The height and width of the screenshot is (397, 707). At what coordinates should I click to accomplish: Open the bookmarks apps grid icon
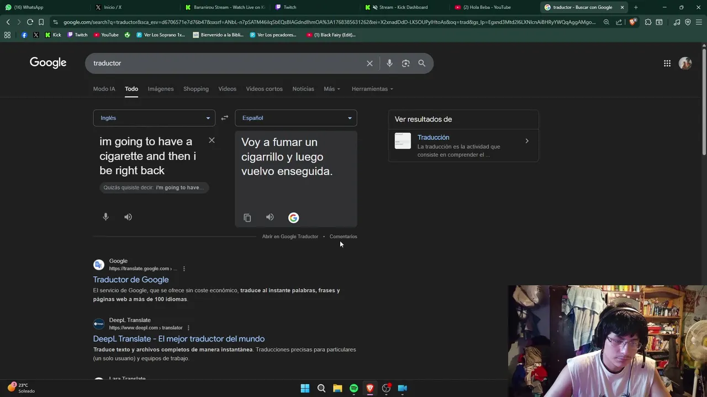tap(7, 35)
